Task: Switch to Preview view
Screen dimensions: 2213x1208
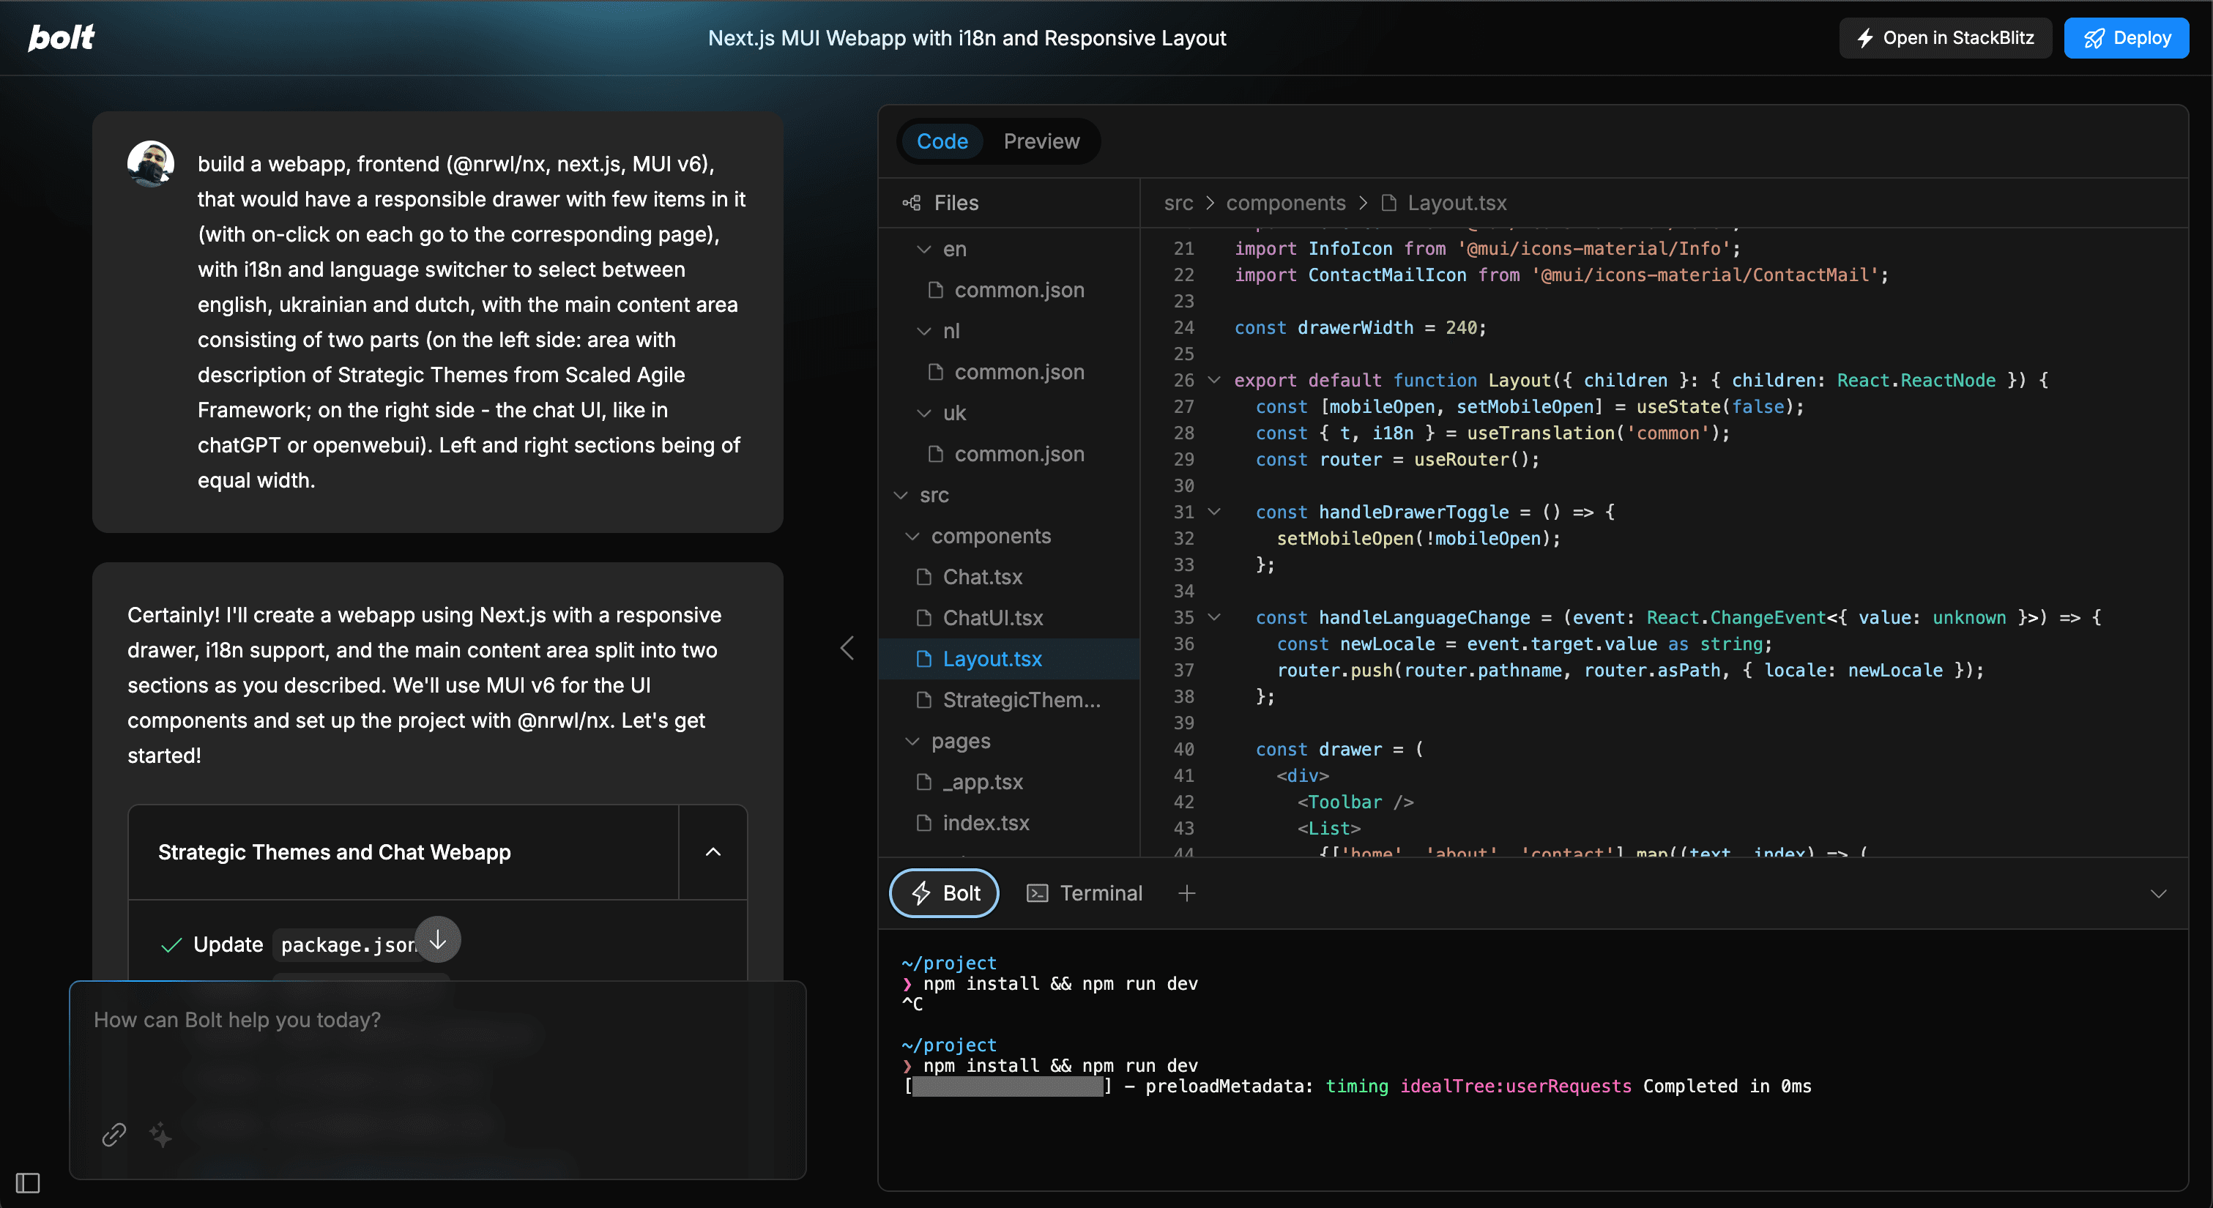Action: point(1041,141)
